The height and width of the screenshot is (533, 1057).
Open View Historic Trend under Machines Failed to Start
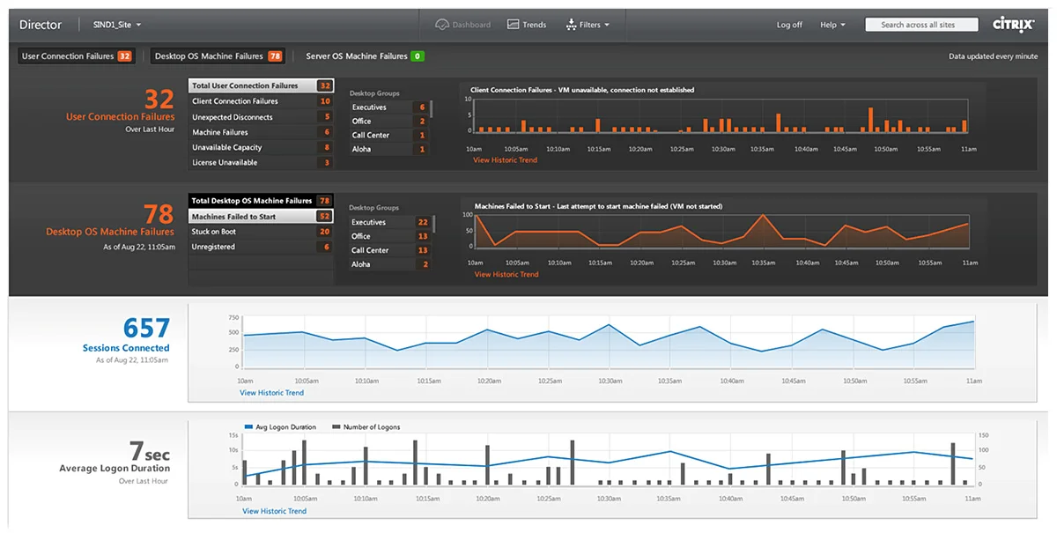click(506, 275)
